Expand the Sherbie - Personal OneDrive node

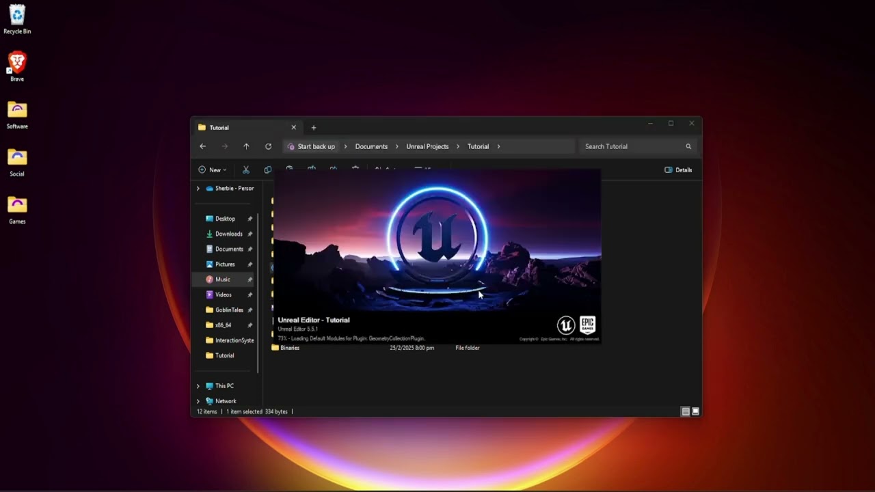pyautogui.click(x=198, y=189)
